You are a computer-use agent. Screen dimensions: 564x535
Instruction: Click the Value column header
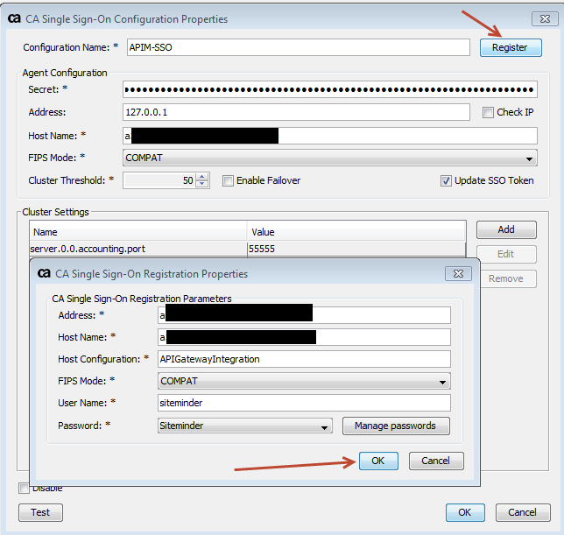click(x=356, y=232)
